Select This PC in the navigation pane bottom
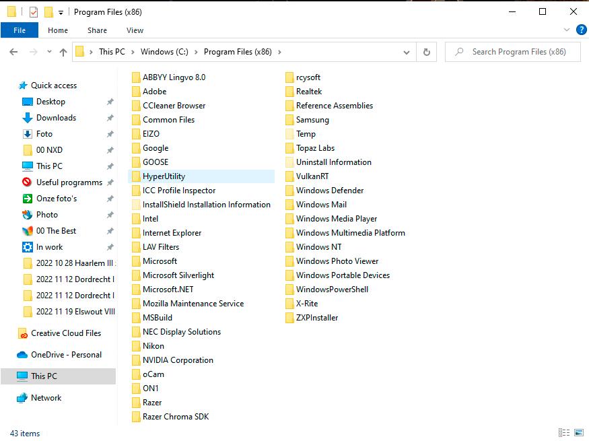This screenshot has height=441, width=589. click(x=58, y=376)
